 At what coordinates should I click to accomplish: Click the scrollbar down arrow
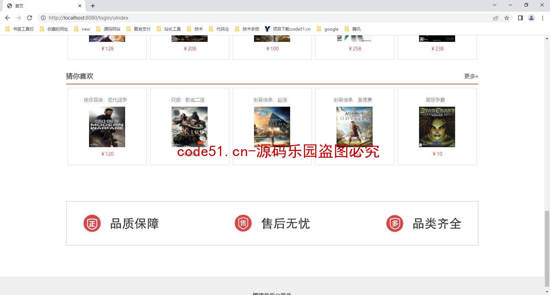coord(547,292)
